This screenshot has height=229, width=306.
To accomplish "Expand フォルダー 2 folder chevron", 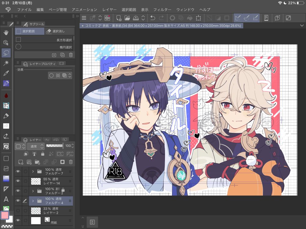I will [x=33, y=191].
